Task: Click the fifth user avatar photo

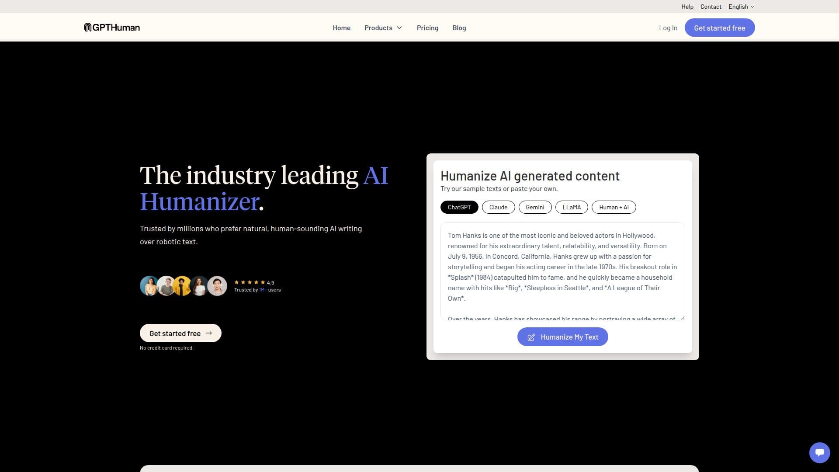Action: tap(217, 286)
